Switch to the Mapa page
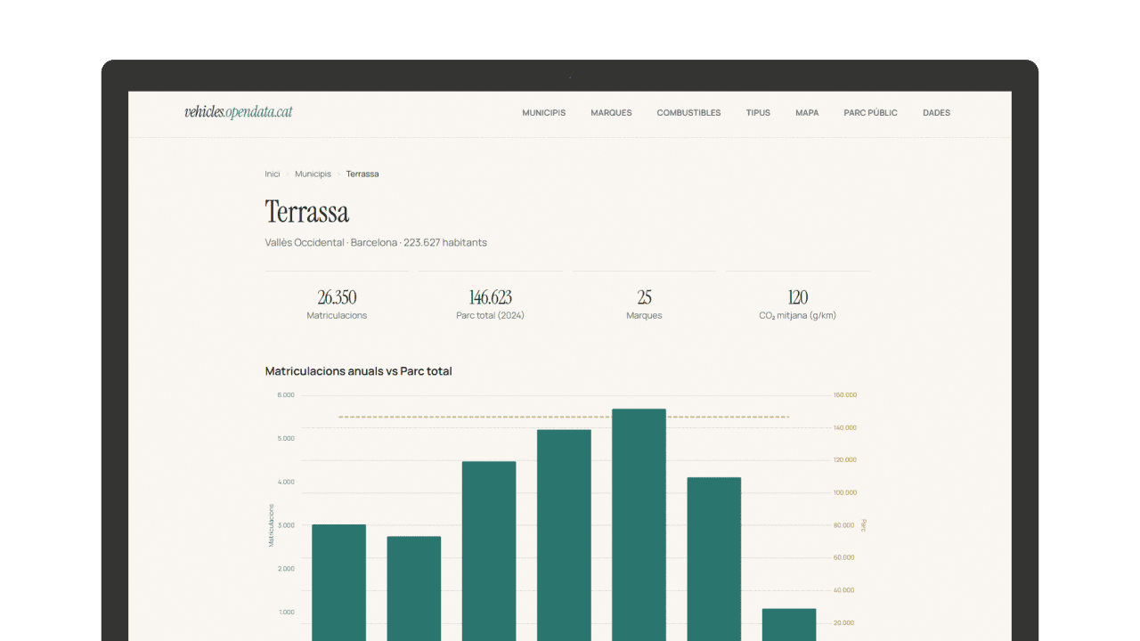The image size is (1140, 641). 807,113
